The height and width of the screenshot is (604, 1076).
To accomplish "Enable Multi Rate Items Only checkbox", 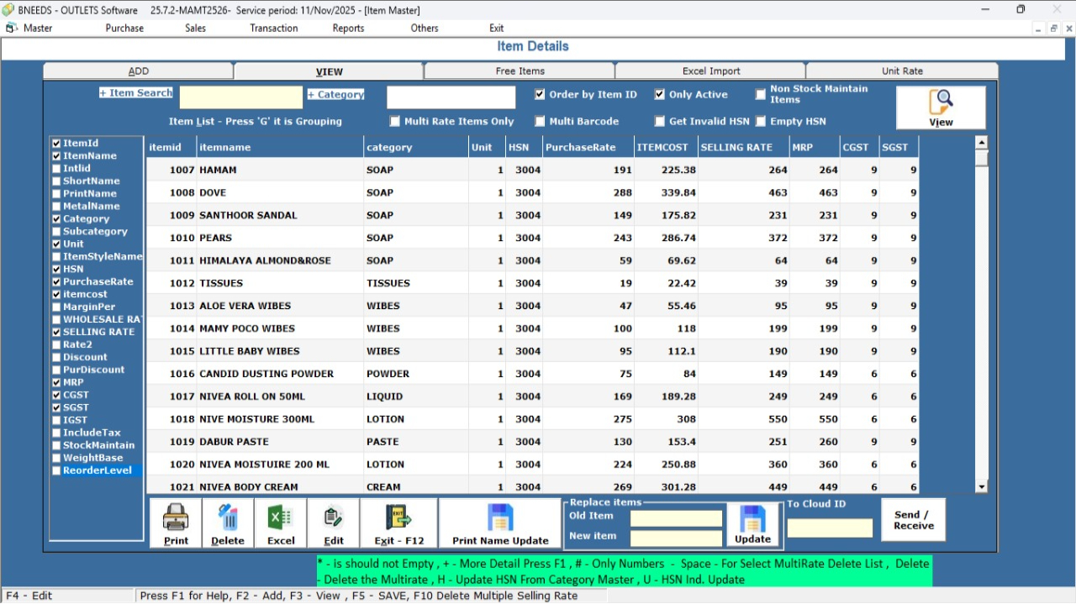I will click(395, 122).
